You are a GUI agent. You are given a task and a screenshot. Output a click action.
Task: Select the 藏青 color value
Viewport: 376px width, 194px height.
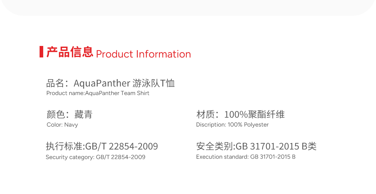coord(83,115)
